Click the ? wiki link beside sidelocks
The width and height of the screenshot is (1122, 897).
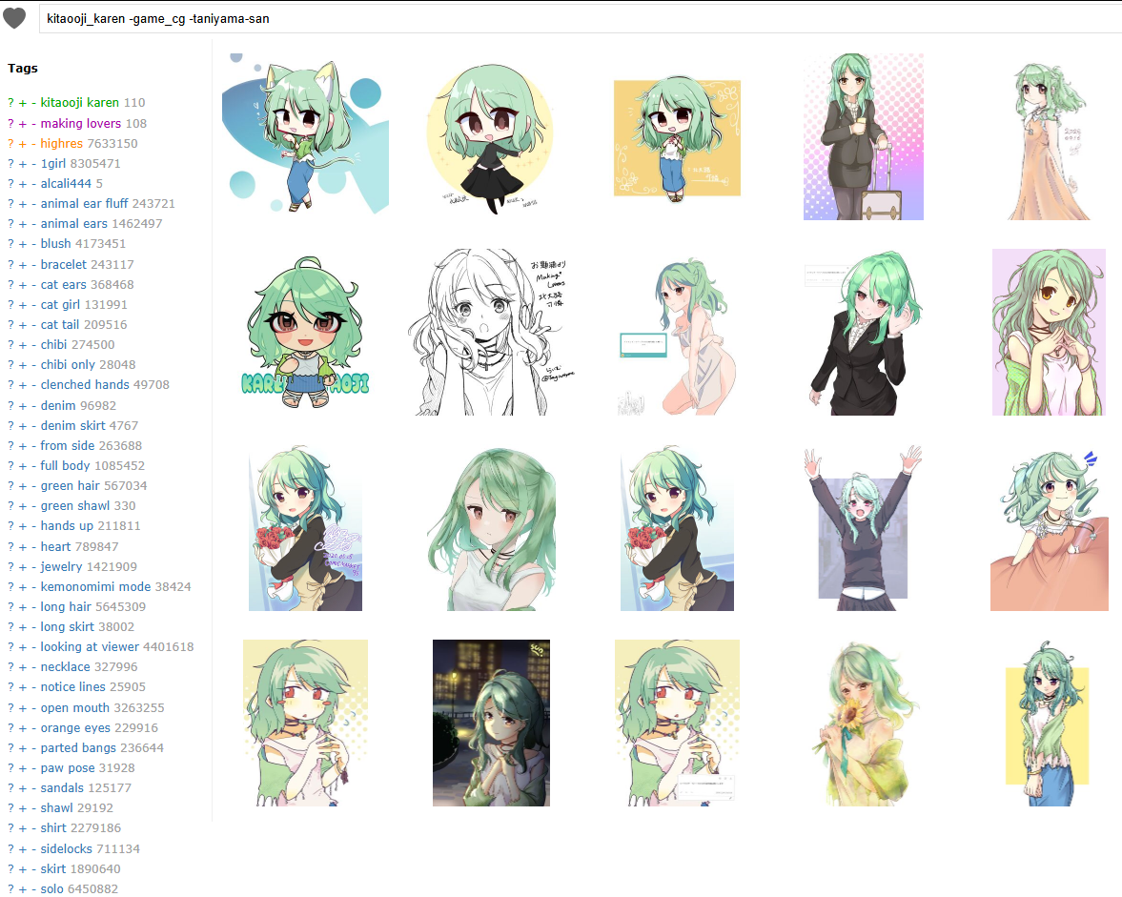click(10, 848)
